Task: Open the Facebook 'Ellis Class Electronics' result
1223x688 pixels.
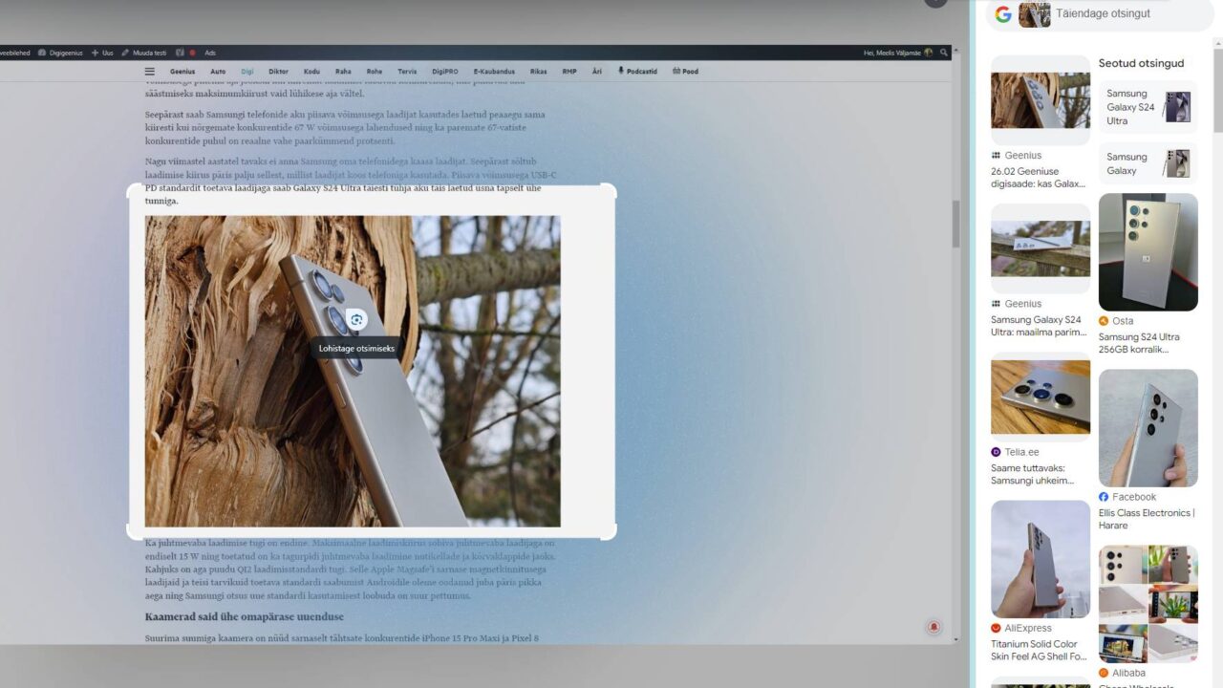Action: point(1147,519)
